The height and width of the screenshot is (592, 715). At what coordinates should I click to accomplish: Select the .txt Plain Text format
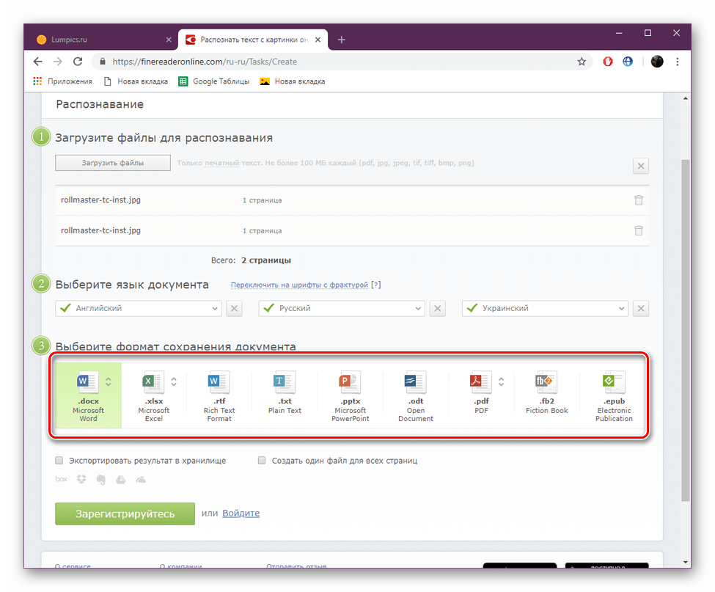click(284, 382)
